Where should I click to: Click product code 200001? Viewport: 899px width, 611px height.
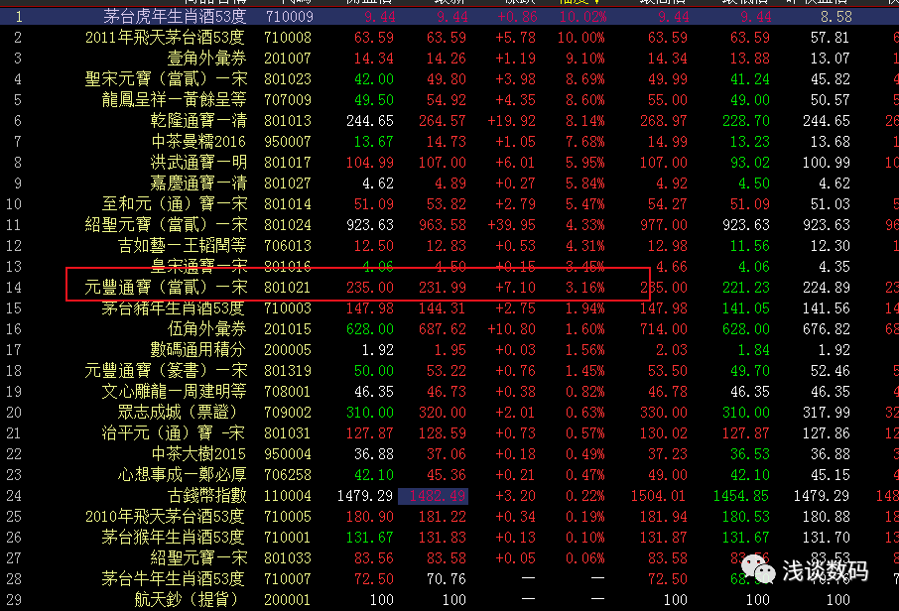click(287, 600)
